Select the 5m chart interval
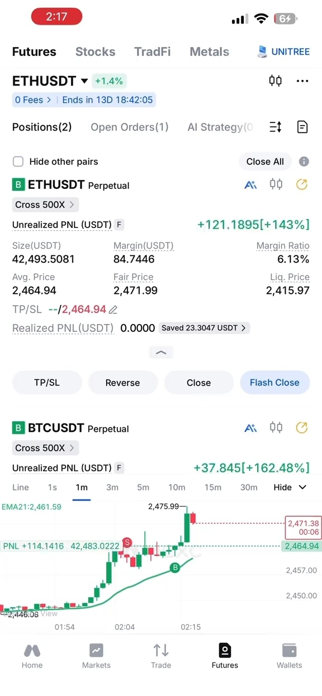The height and width of the screenshot is (696, 322). 143,487
